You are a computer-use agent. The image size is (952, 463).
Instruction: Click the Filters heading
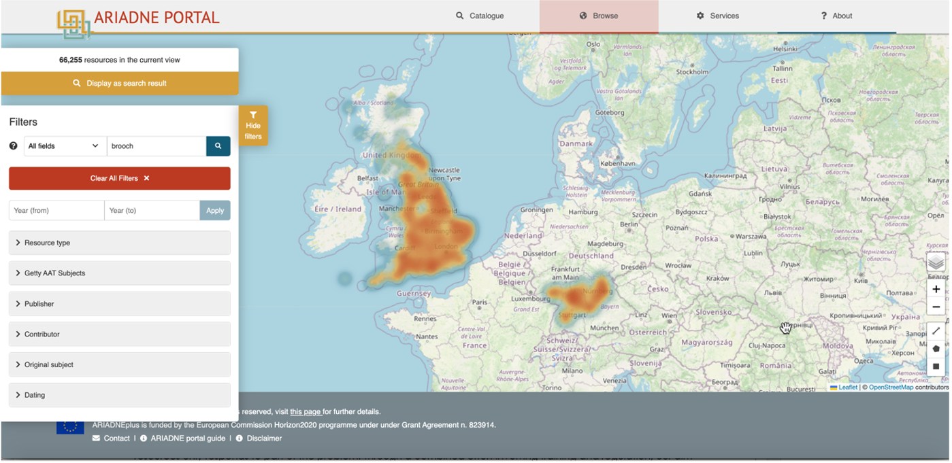tap(23, 122)
